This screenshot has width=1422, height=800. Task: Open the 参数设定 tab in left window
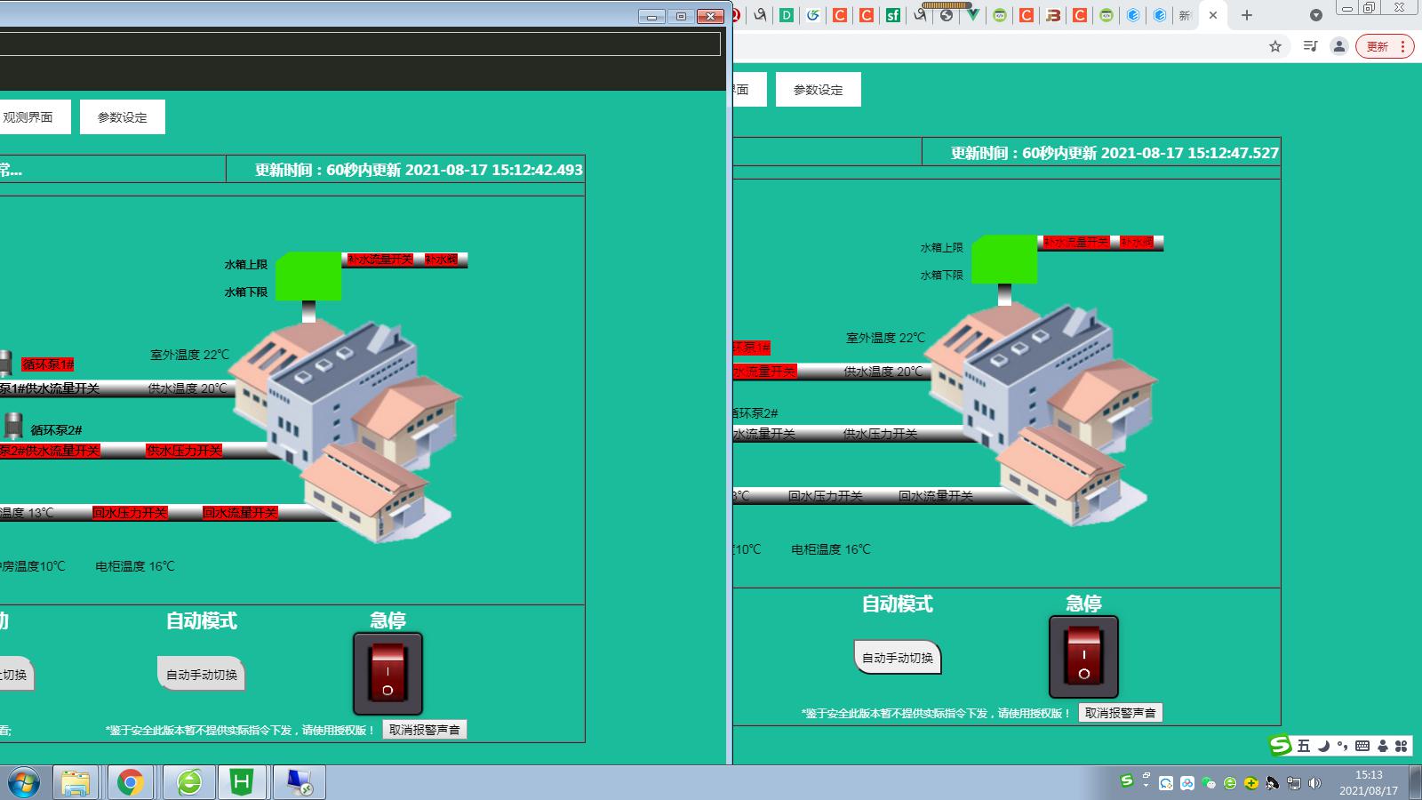point(123,117)
